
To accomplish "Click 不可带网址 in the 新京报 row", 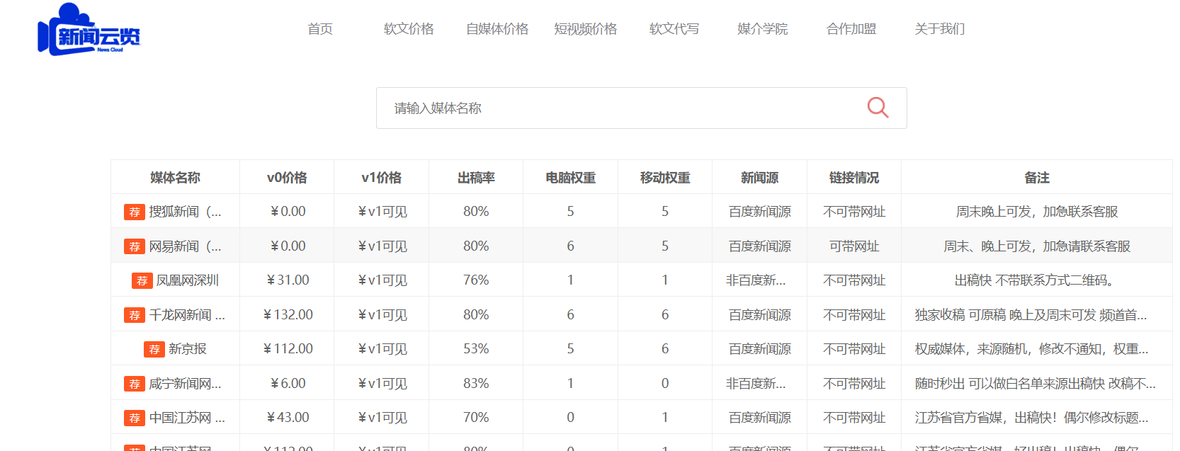I will coord(854,349).
